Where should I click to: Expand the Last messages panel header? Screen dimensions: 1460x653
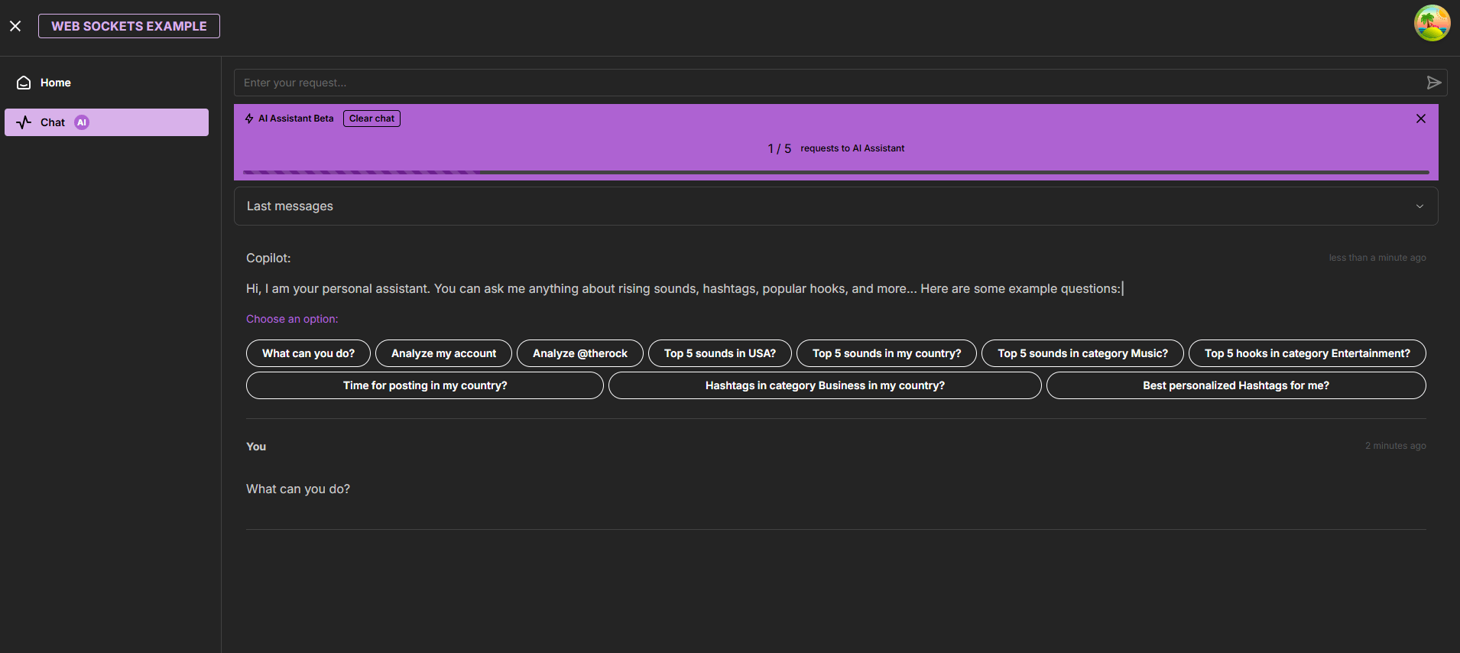[x=836, y=206]
